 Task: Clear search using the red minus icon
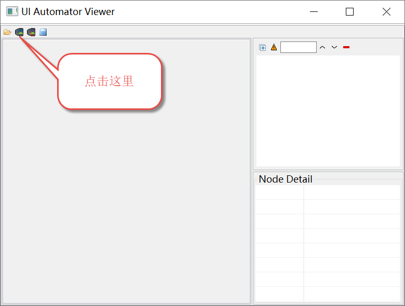[346, 48]
